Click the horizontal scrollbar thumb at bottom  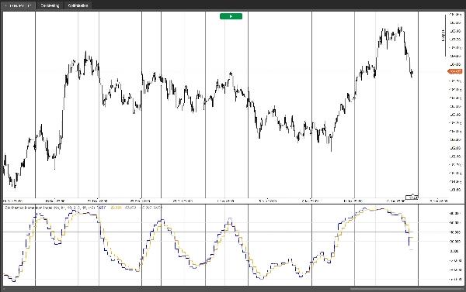tap(406, 289)
